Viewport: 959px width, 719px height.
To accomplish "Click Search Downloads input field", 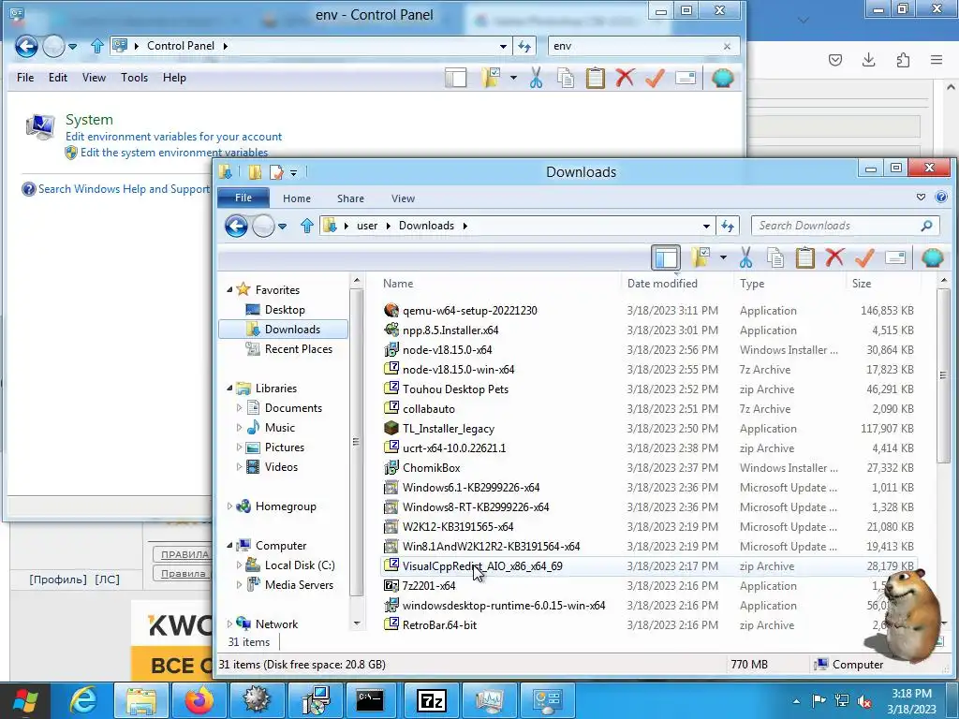I will 838,226.
